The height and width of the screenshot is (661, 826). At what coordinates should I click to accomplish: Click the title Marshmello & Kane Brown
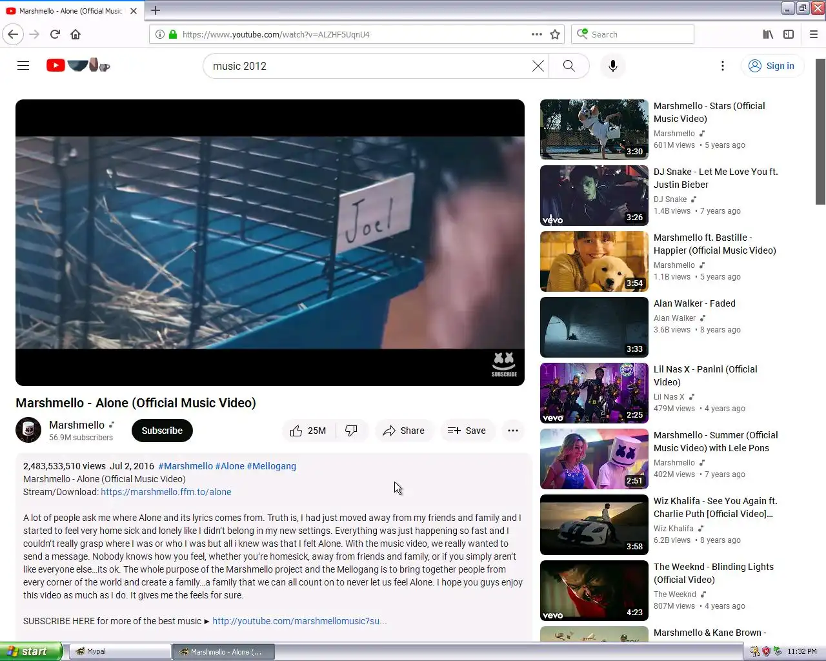click(710, 633)
